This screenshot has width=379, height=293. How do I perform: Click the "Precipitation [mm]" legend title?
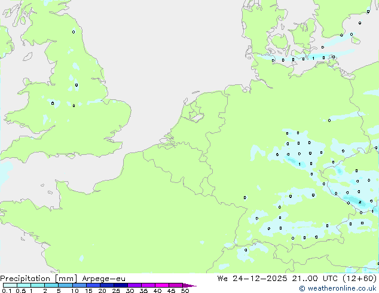click(38, 278)
